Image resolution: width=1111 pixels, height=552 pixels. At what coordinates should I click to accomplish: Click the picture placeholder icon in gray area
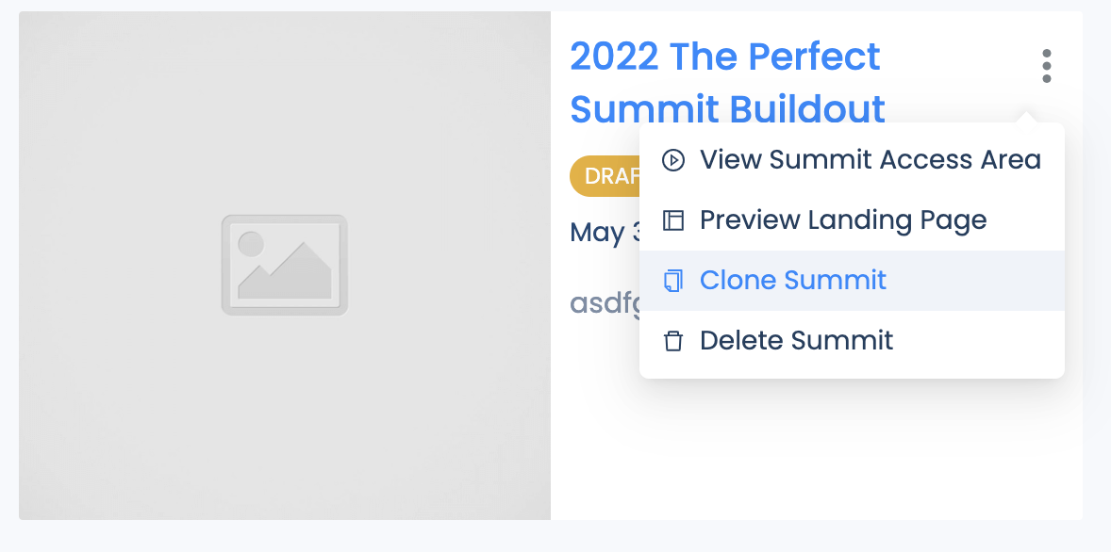(284, 266)
